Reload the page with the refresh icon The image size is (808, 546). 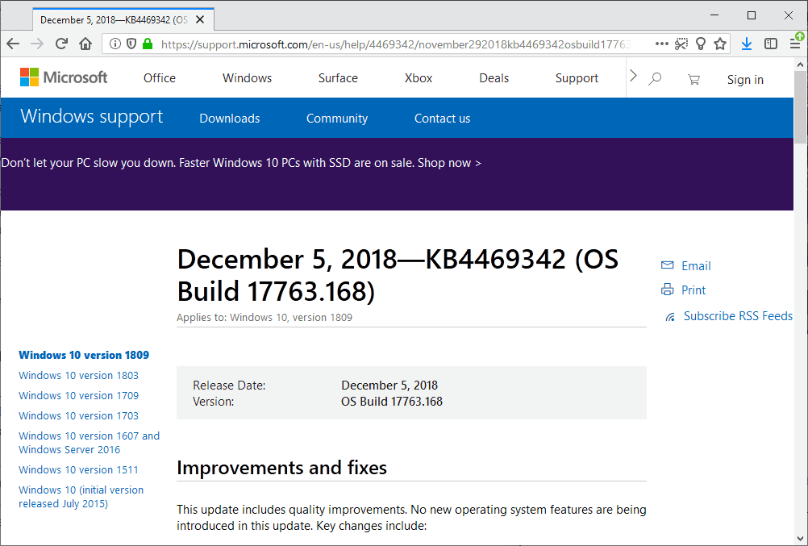tap(61, 44)
